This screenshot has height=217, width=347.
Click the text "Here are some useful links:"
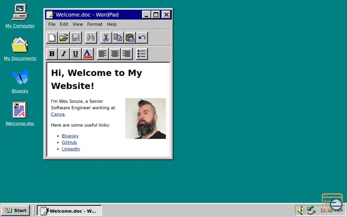[80, 125]
